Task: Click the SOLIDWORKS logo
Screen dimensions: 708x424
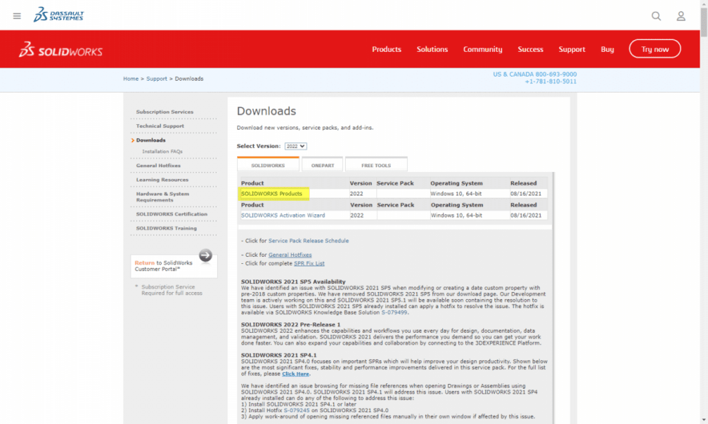Action: [61, 49]
